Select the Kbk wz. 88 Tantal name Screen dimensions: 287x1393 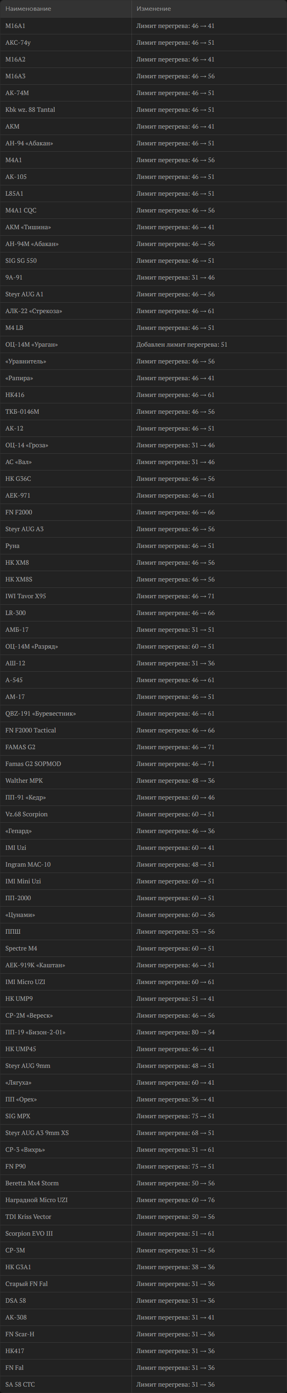tap(30, 110)
